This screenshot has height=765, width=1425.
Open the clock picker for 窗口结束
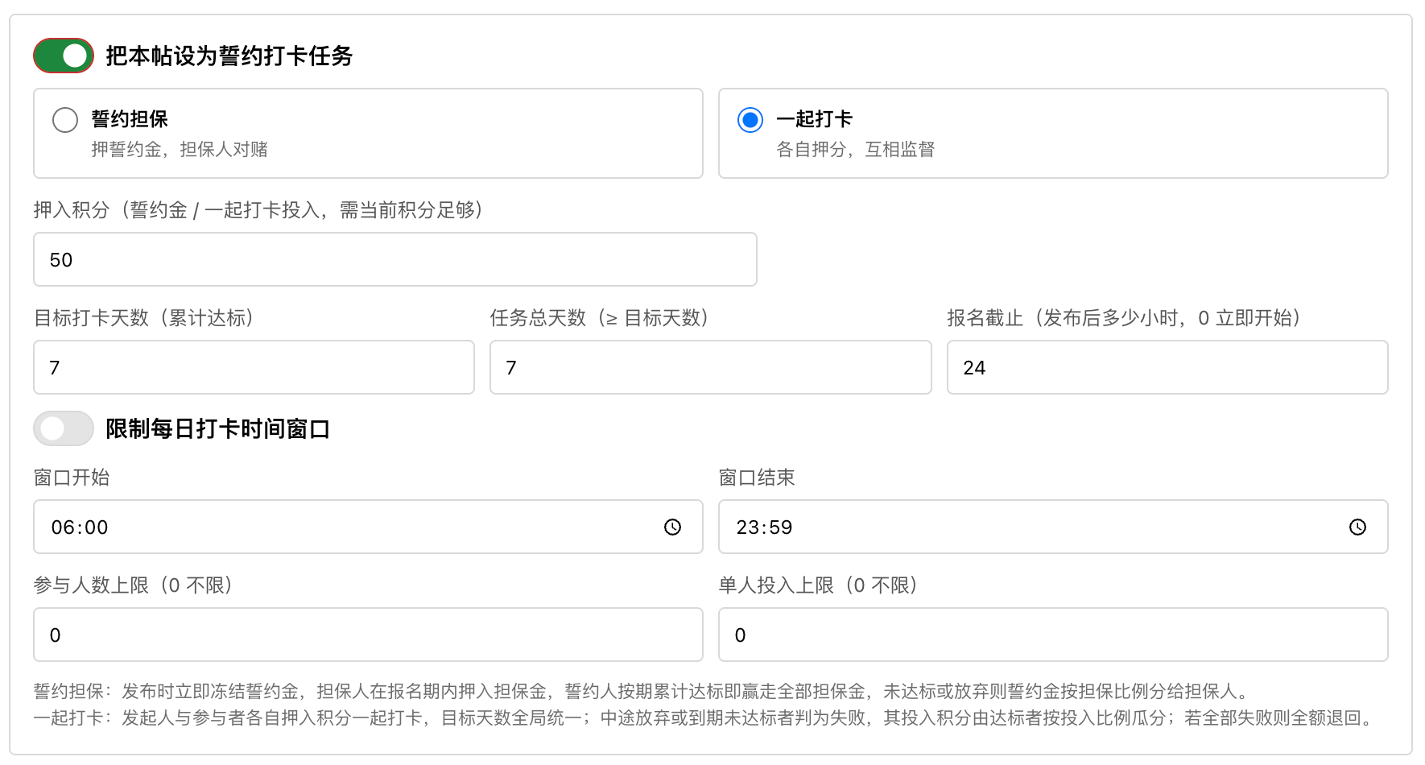[1357, 527]
